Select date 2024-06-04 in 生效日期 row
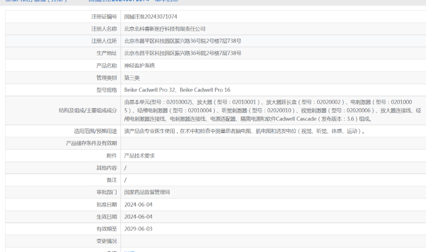 (138, 217)
